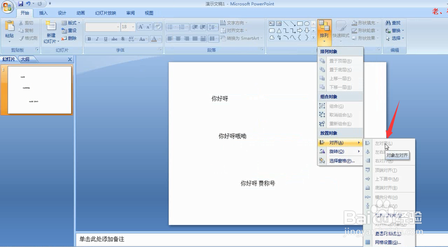Click text box 你好呀哦呦
448x247 pixels.
coord(232,136)
